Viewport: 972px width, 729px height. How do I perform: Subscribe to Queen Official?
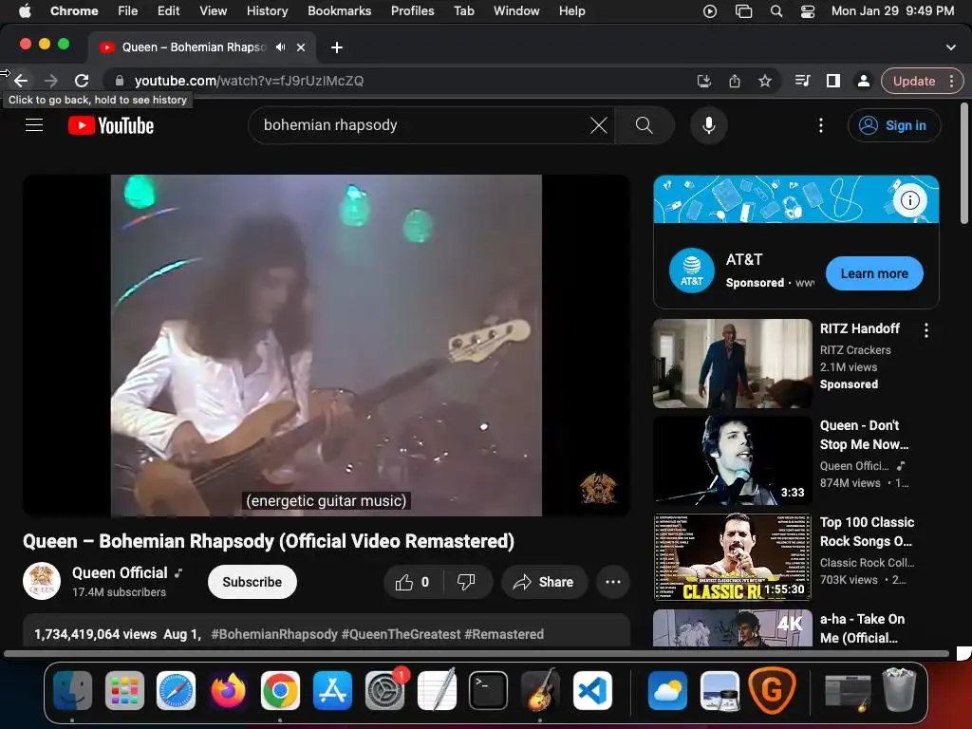pyautogui.click(x=252, y=582)
